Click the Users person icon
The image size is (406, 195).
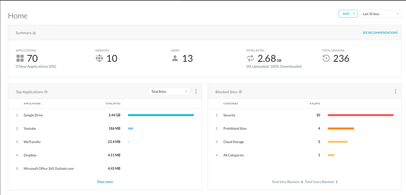175,58
